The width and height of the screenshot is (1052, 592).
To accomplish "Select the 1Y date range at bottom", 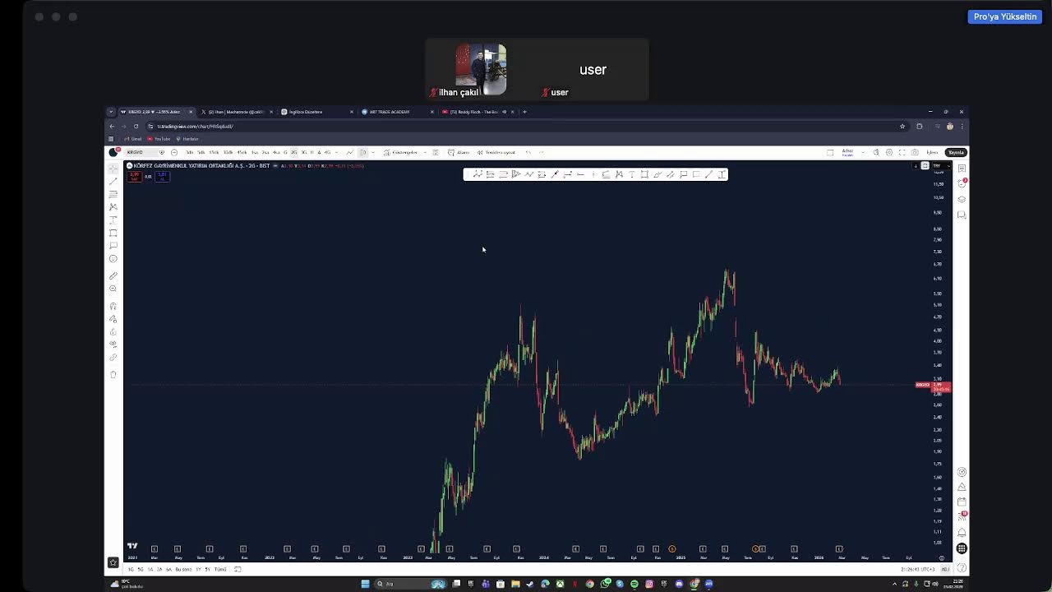I will (198, 569).
